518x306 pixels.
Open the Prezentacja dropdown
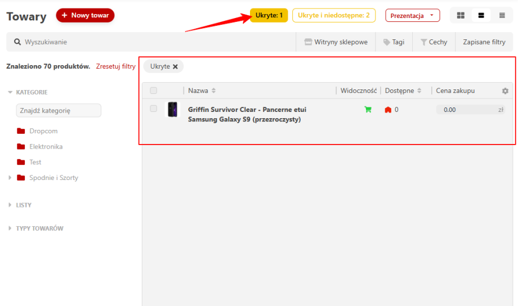coord(412,16)
